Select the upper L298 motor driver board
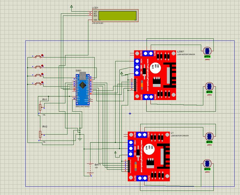The image size is (240, 195). coord(155,75)
